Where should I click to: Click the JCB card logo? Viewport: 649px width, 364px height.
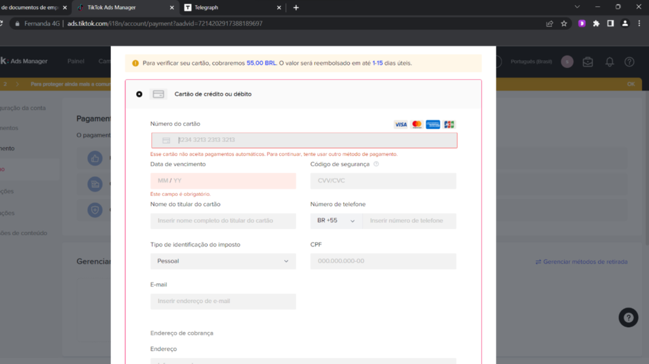tap(449, 124)
